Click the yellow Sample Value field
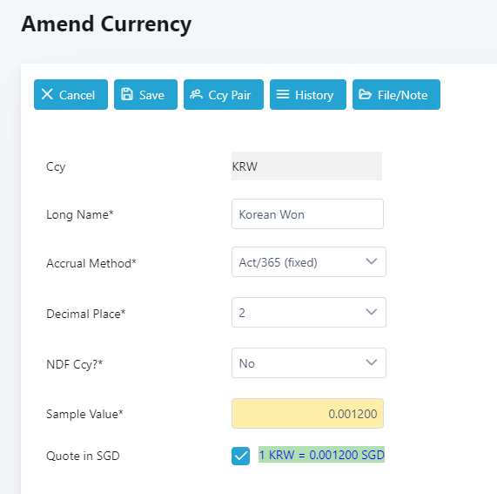 pos(307,414)
